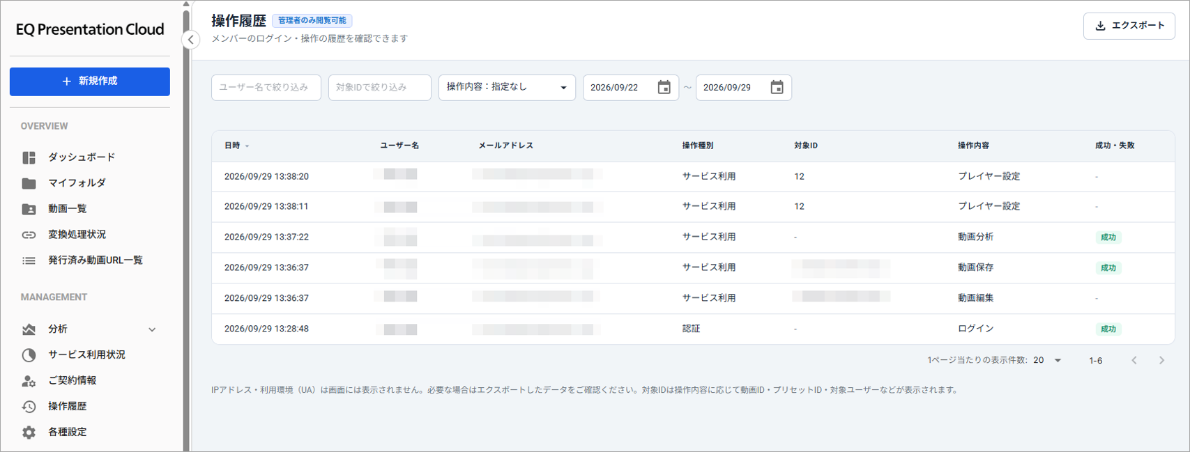
Task: Click the analytics chart icon
Action: click(x=29, y=329)
